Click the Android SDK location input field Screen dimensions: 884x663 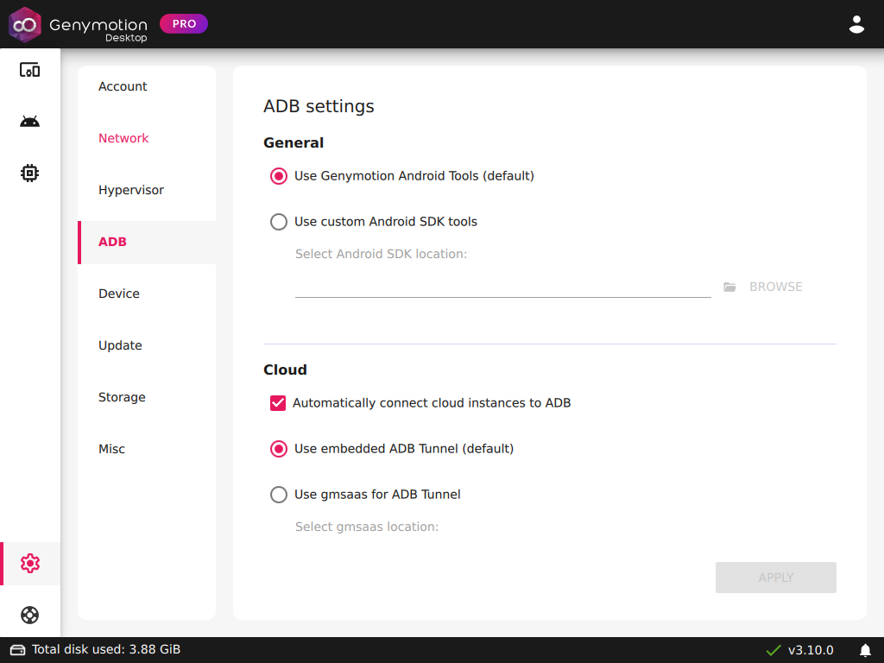click(503, 287)
